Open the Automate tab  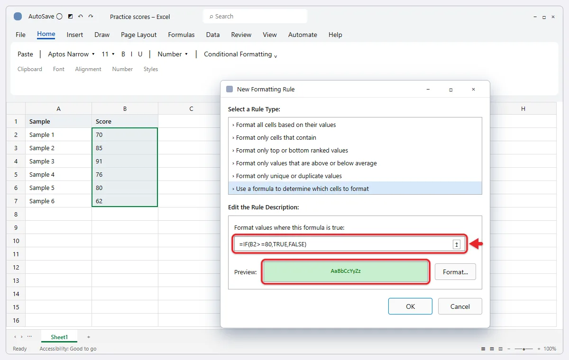coord(303,35)
